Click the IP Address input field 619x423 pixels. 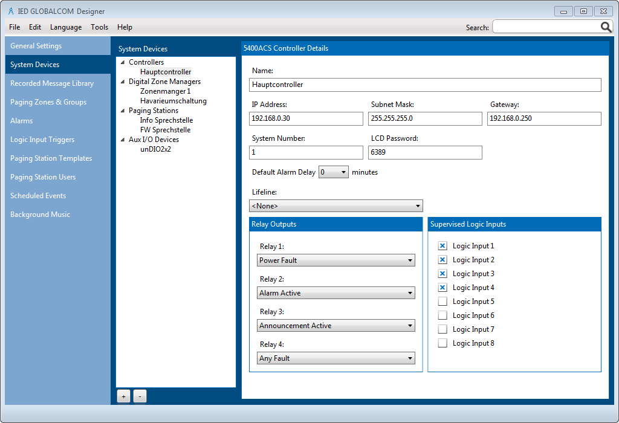click(x=306, y=118)
